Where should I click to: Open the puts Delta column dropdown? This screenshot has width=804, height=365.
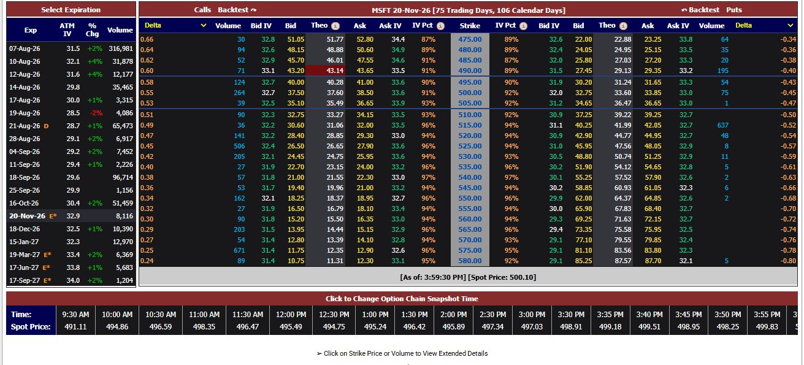765,26
